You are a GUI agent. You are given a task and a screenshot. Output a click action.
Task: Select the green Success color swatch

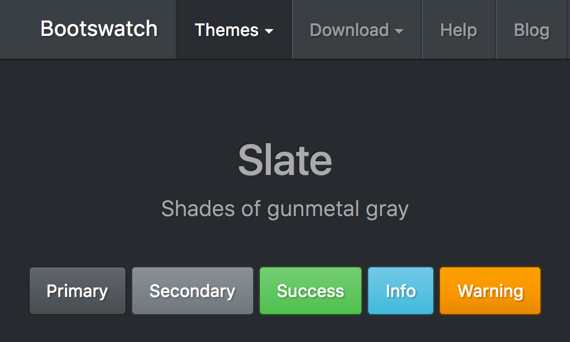(x=310, y=291)
